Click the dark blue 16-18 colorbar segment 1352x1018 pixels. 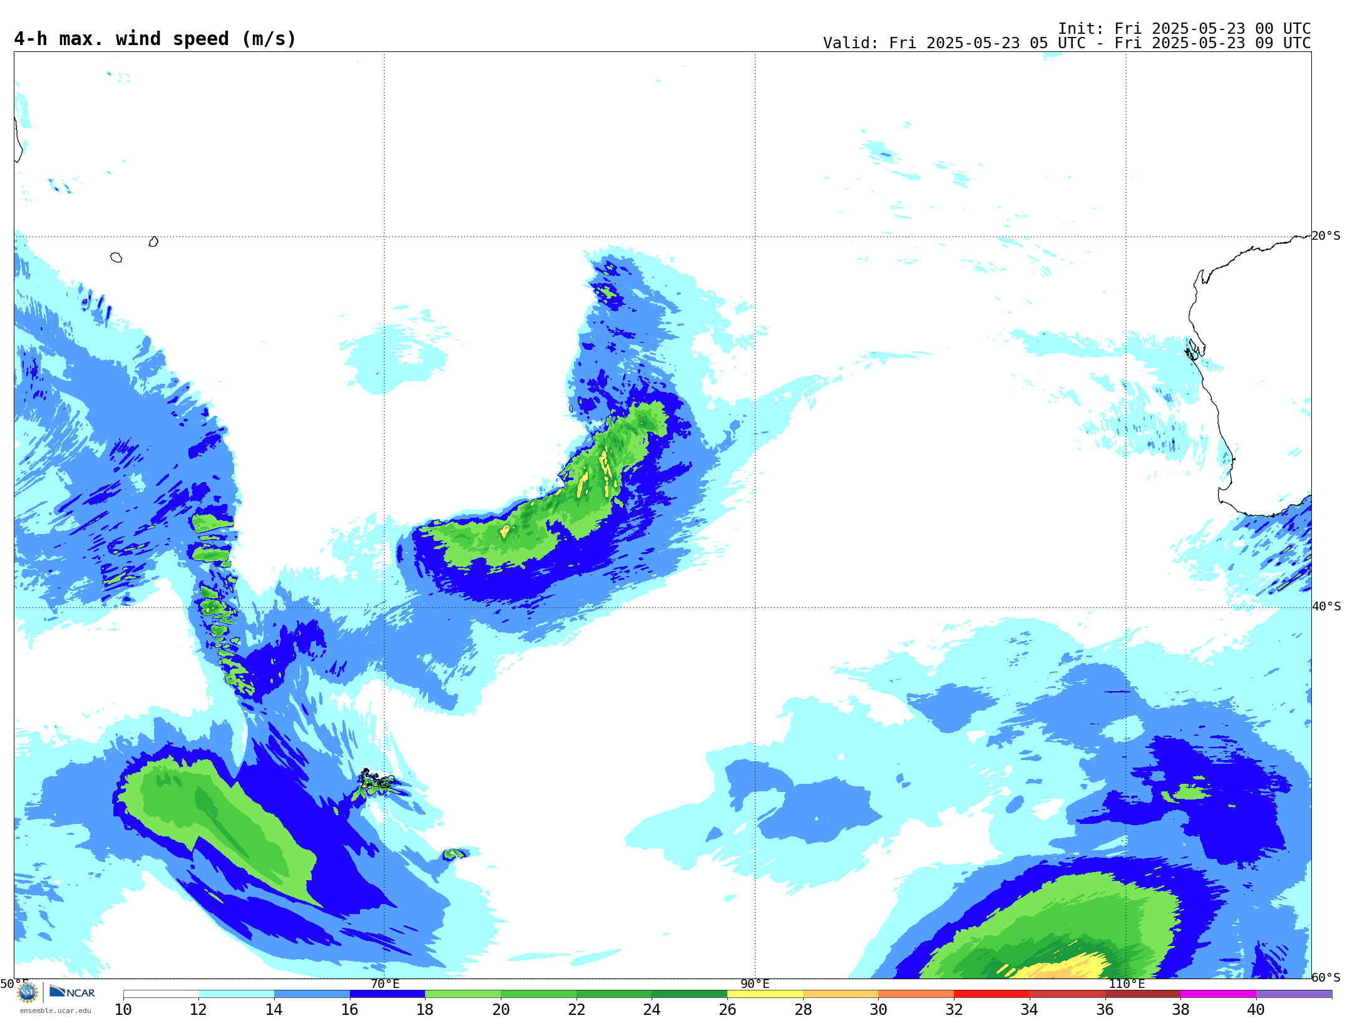(x=387, y=994)
